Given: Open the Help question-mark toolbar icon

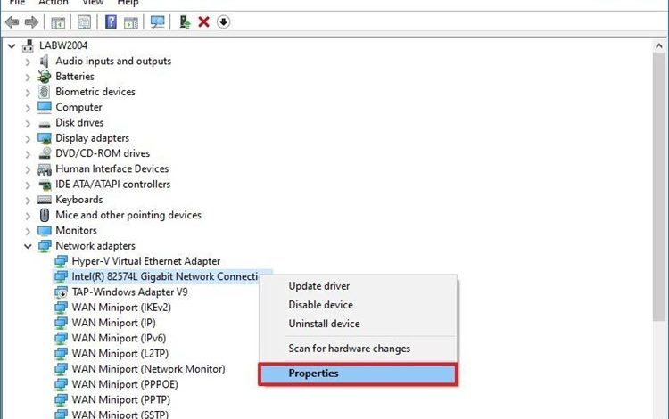Looking at the screenshot, I should point(111,21).
